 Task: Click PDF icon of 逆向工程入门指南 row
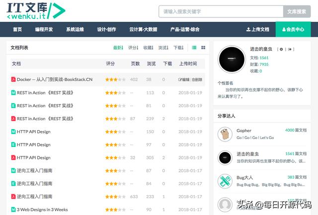click(x=13, y=197)
